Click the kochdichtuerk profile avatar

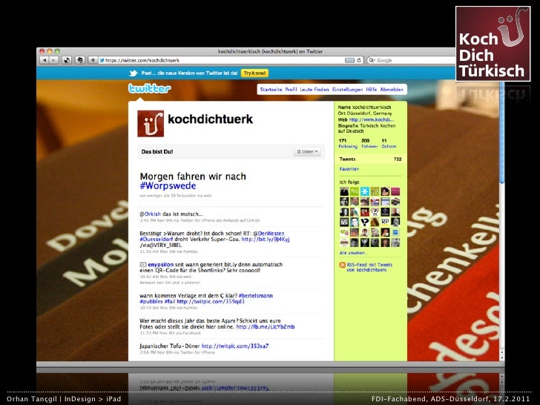coord(151,124)
